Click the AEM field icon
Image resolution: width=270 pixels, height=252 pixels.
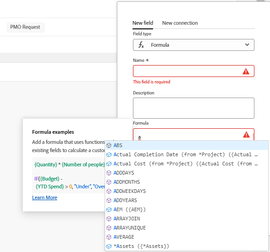[109, 209]
